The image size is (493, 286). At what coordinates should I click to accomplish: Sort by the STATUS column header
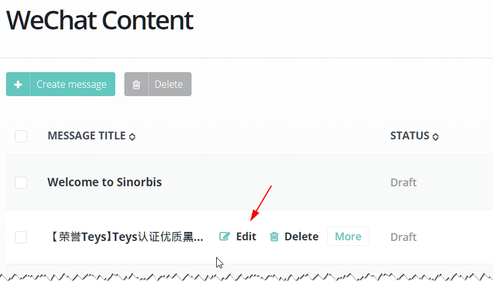click(x=410, y=136)
